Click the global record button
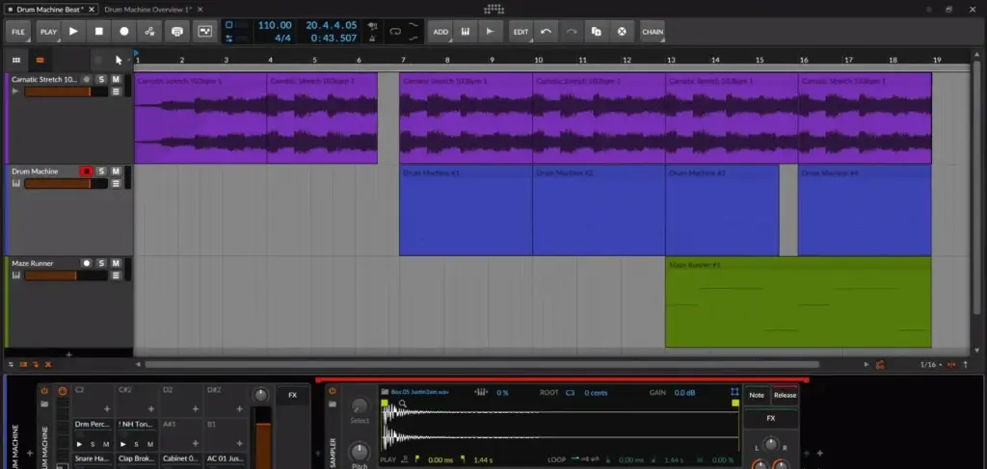Viewport: 987px width, 469px height. 124,32
